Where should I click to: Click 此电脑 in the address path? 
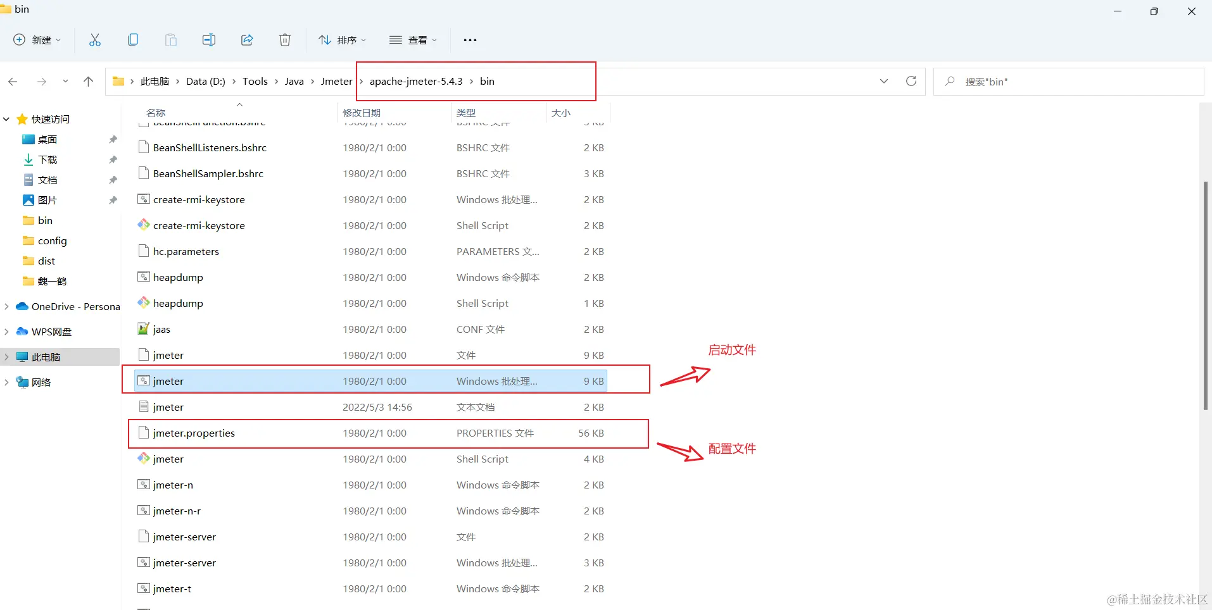click(x=155, y=82)
